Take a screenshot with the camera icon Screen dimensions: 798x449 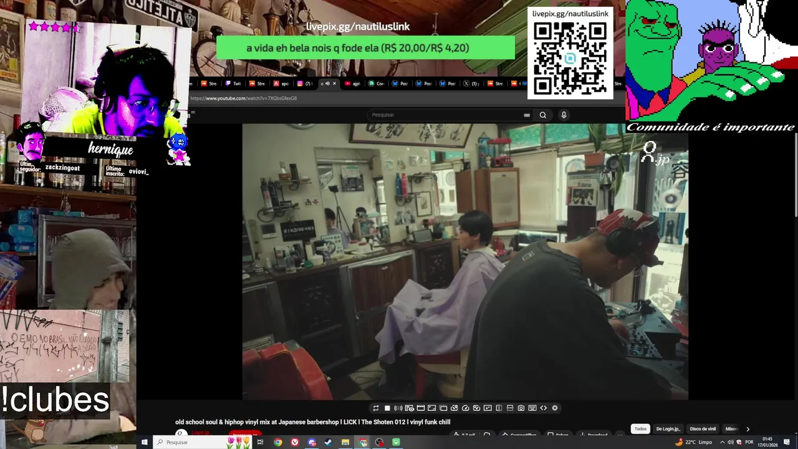tap(521, 408)
